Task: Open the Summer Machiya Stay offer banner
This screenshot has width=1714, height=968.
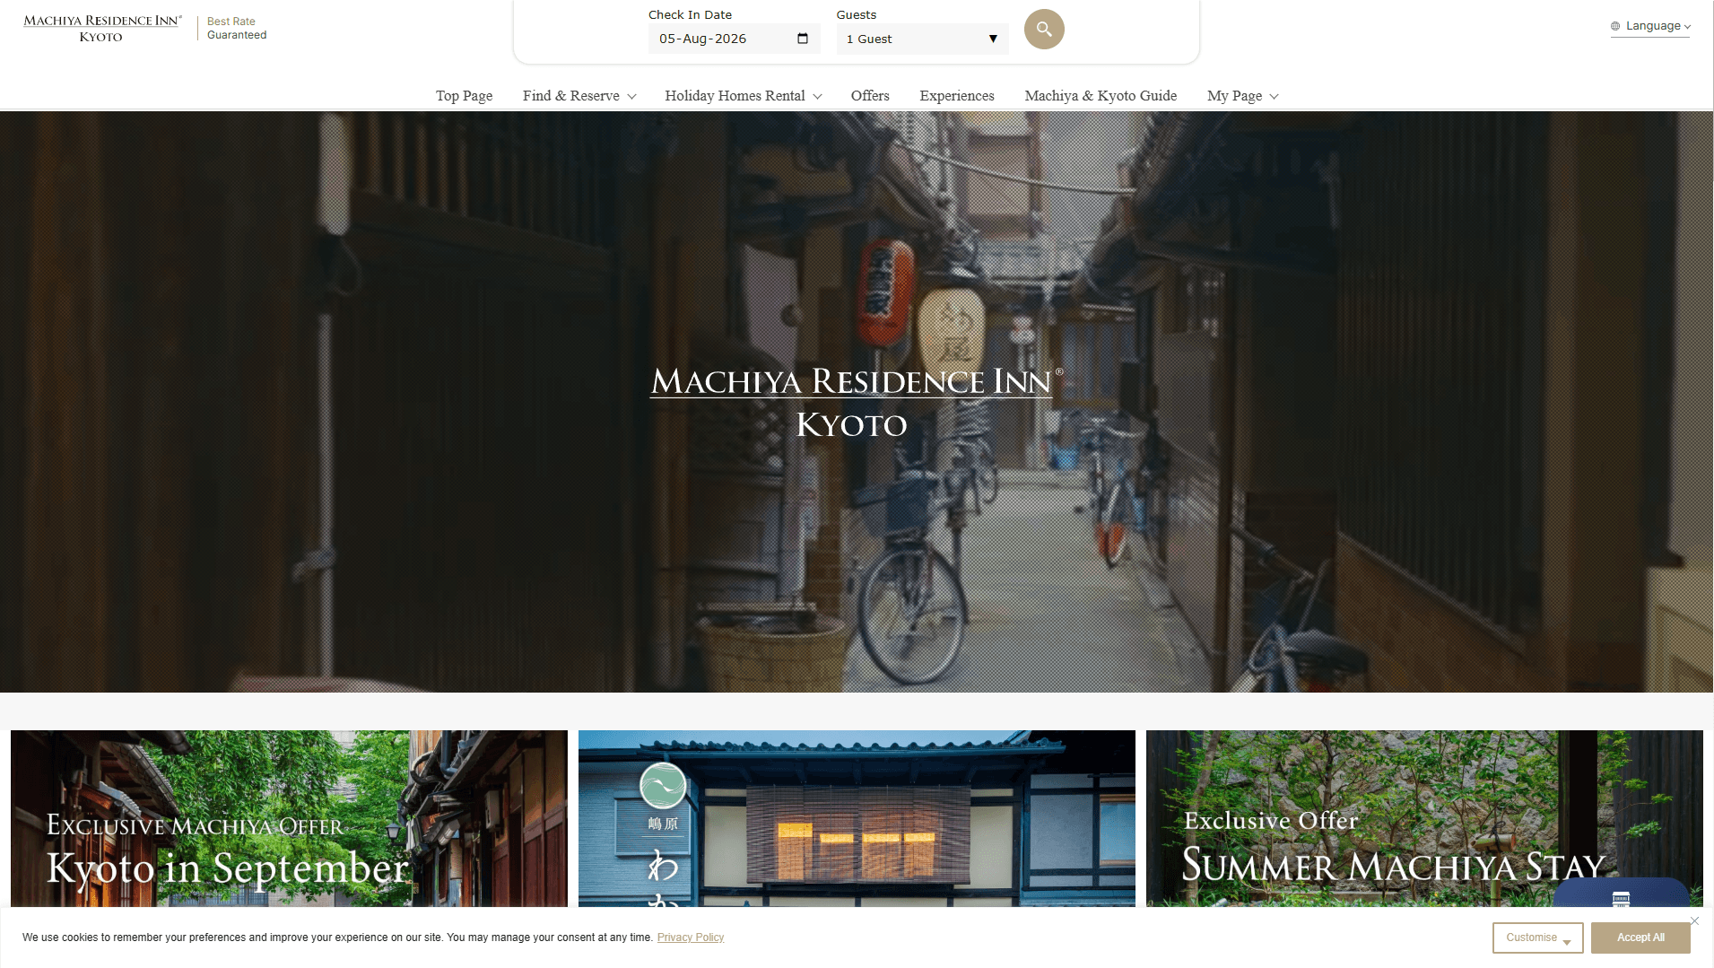Action: 1423,818
